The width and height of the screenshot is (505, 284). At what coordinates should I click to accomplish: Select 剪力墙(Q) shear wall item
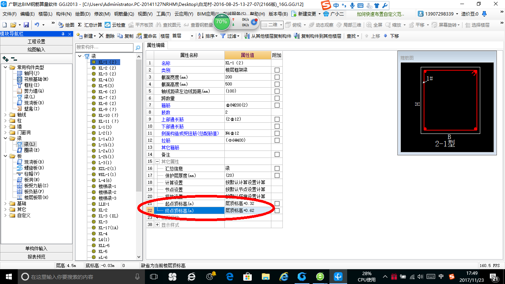[30, 91]
